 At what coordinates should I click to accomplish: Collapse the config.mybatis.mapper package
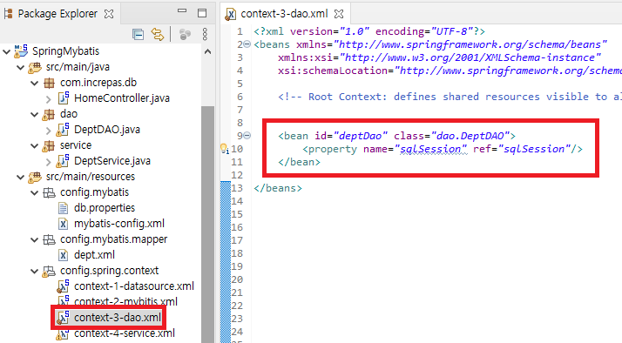tap(35, 240)
